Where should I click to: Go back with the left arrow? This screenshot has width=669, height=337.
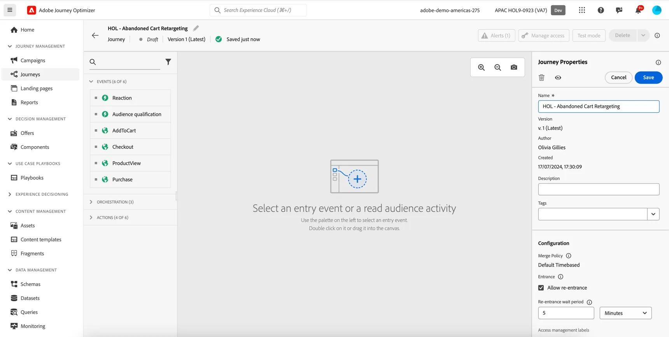95,35
